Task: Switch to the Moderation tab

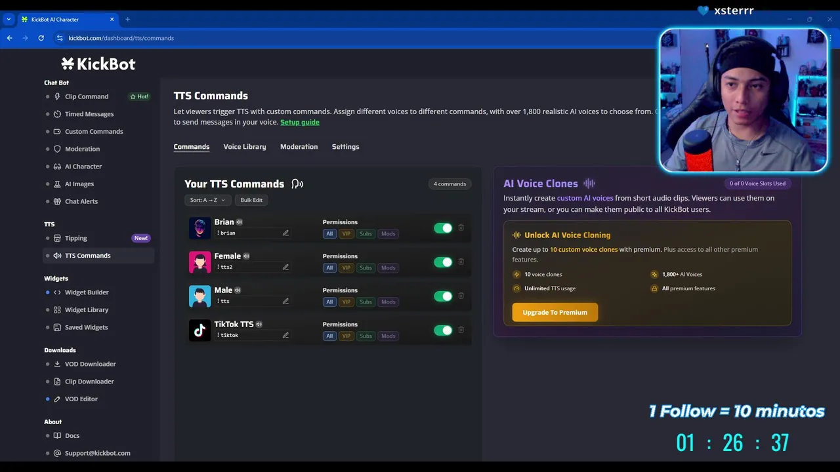Action: tap(299, 147)
